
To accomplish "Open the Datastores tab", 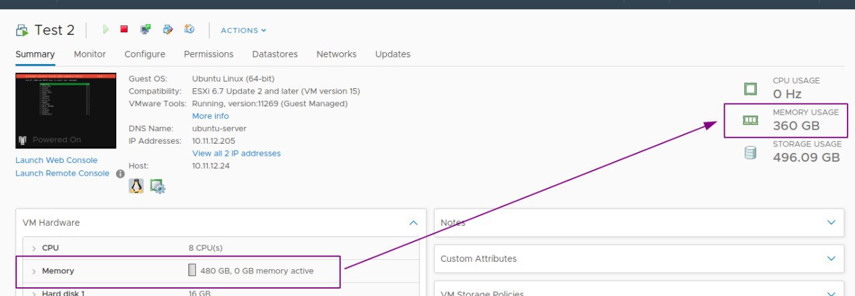I will tap(275, 54).
